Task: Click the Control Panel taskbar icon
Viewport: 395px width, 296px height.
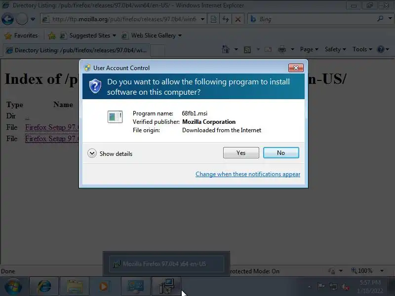Action: (135, 287)
